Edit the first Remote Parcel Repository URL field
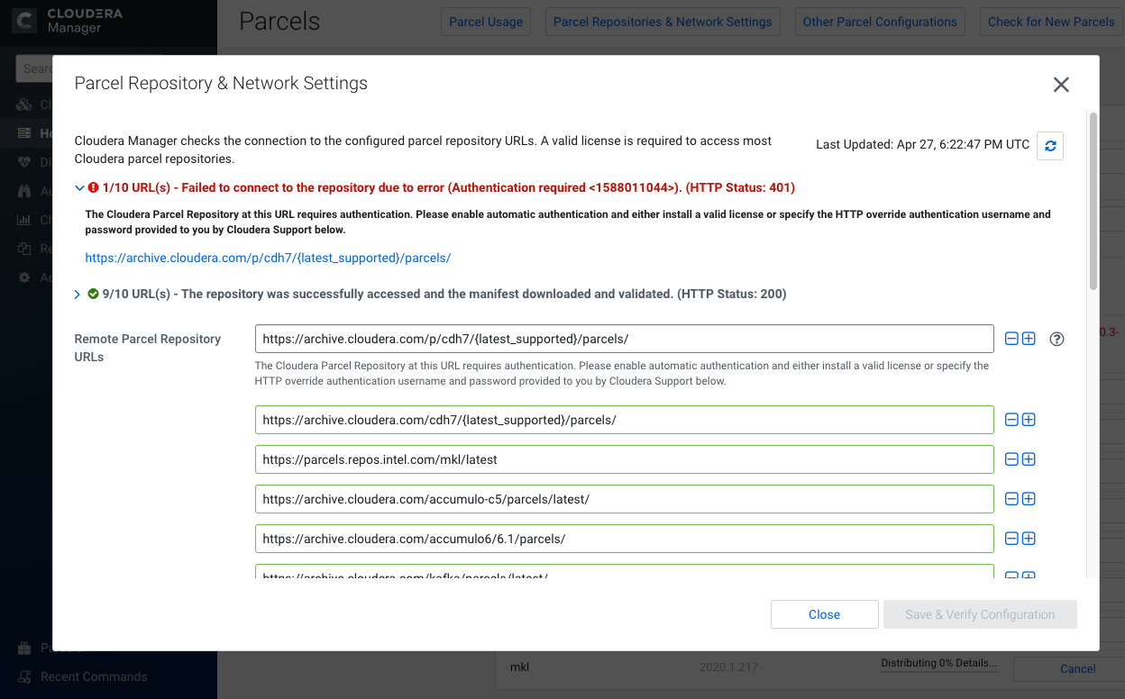This screenshot has width=1125, height=699. 624,340
